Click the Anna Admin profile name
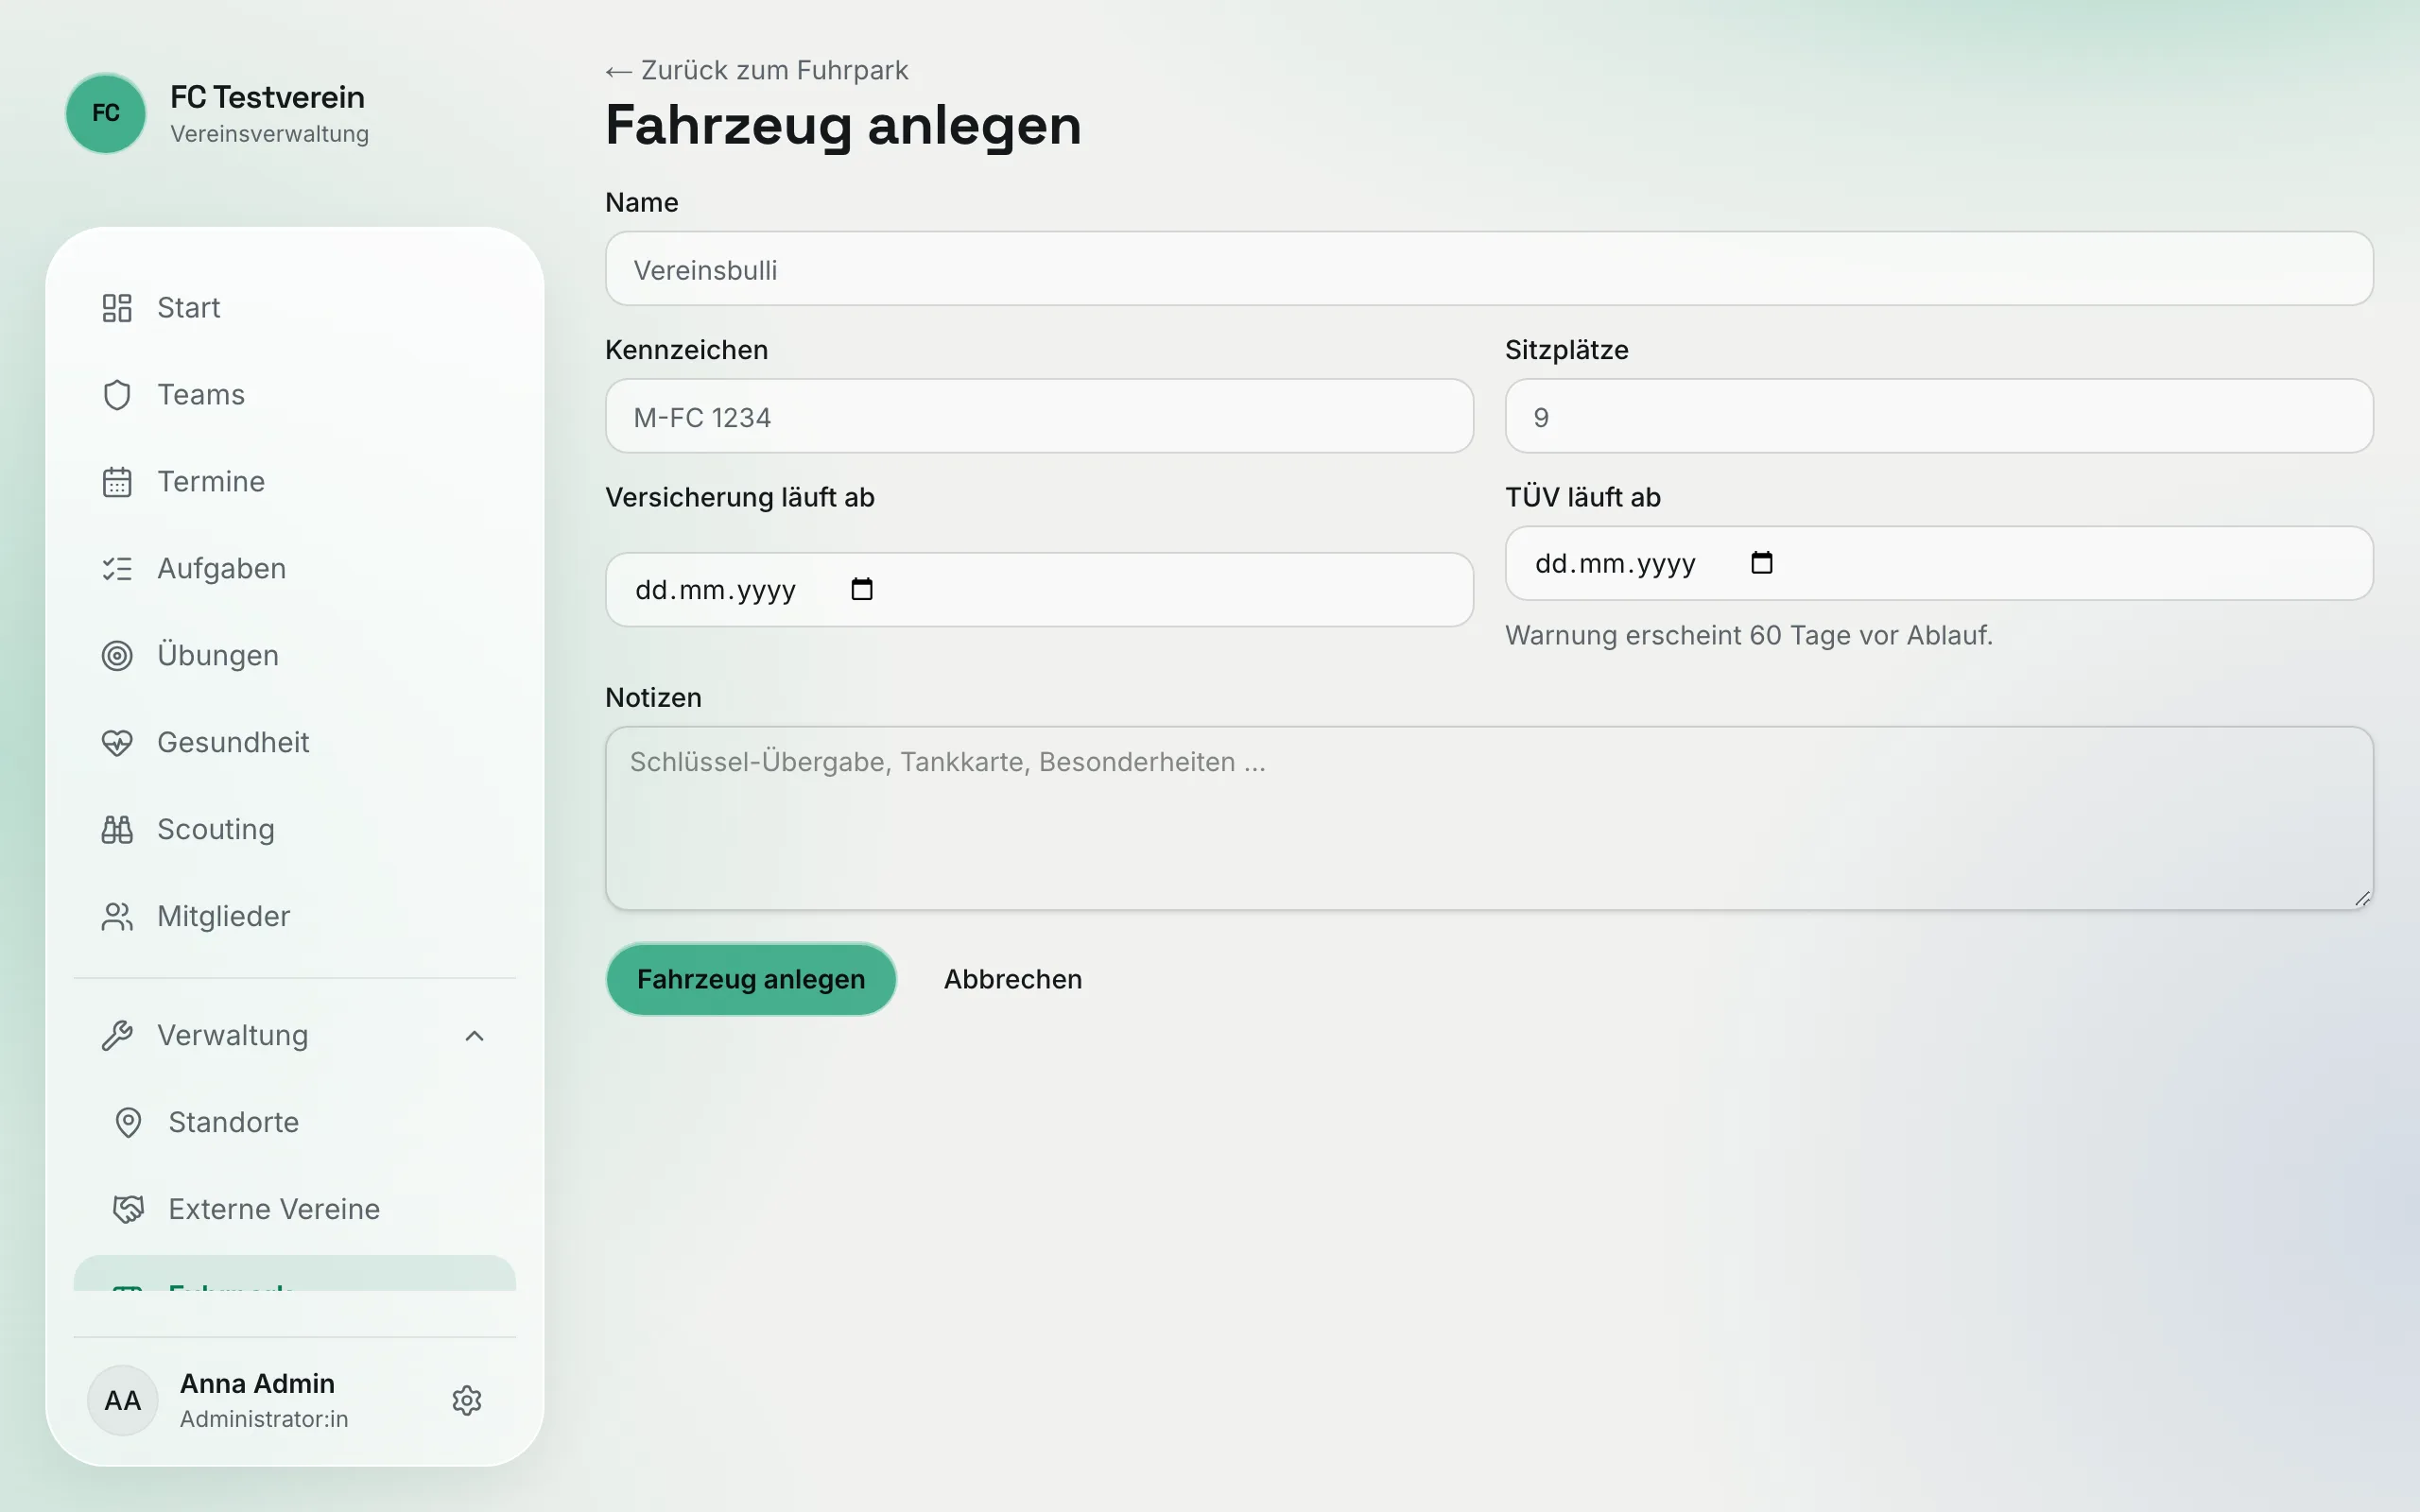The height and width of the screenshot is (1512, 2420). (257, 1383)
